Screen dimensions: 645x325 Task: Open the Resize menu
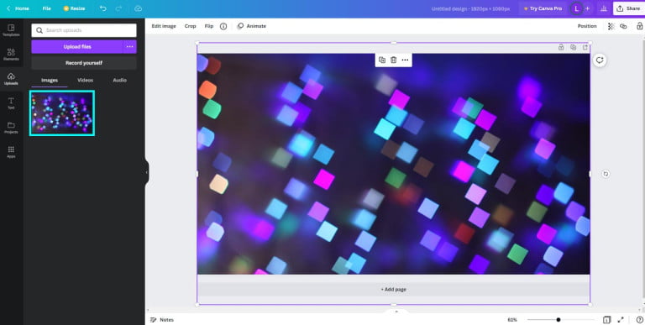coord(75,8)
